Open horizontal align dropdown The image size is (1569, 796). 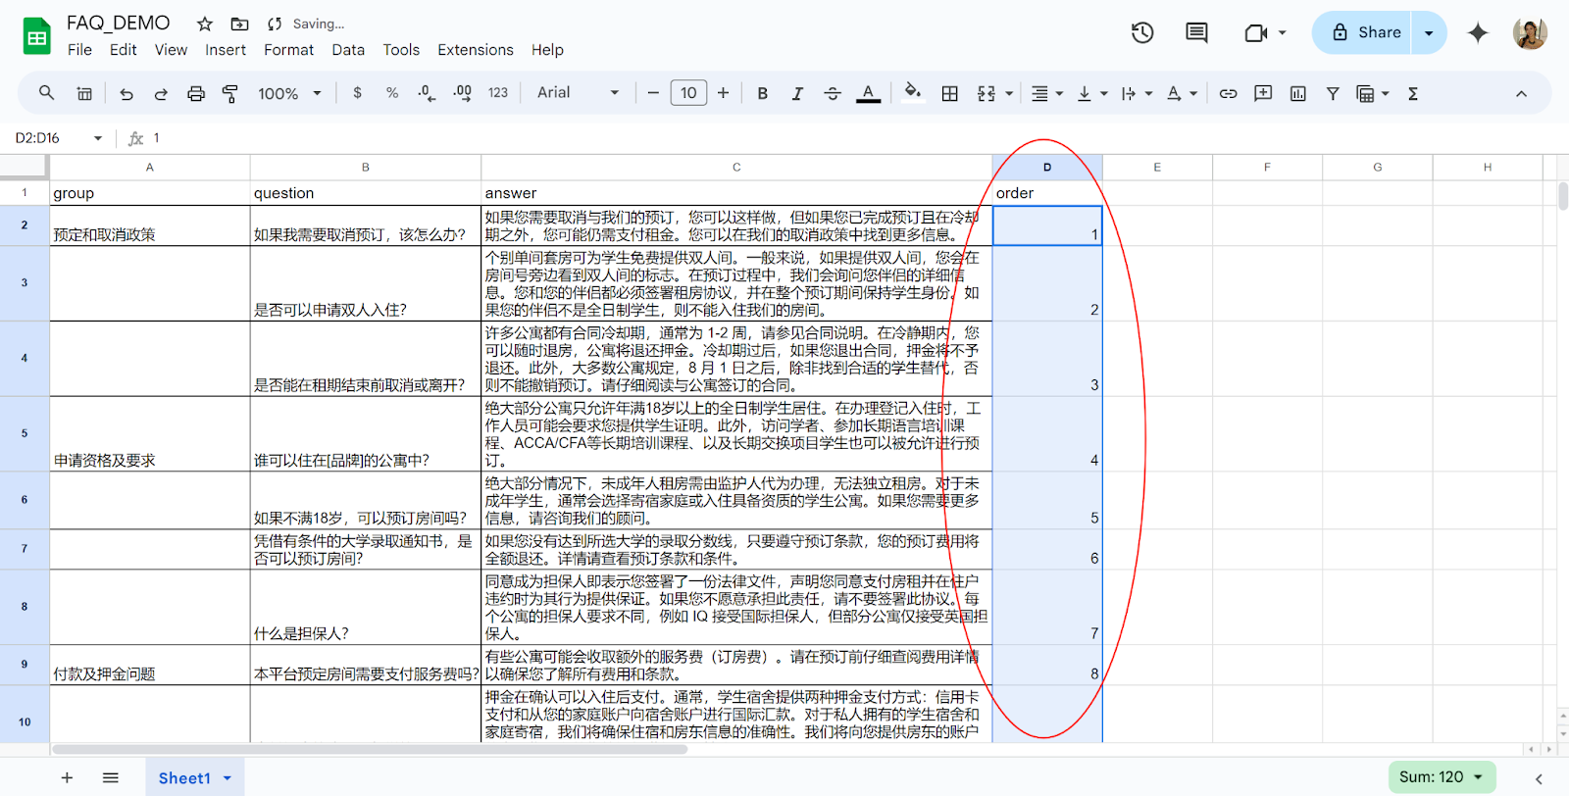click(1046, 93)
